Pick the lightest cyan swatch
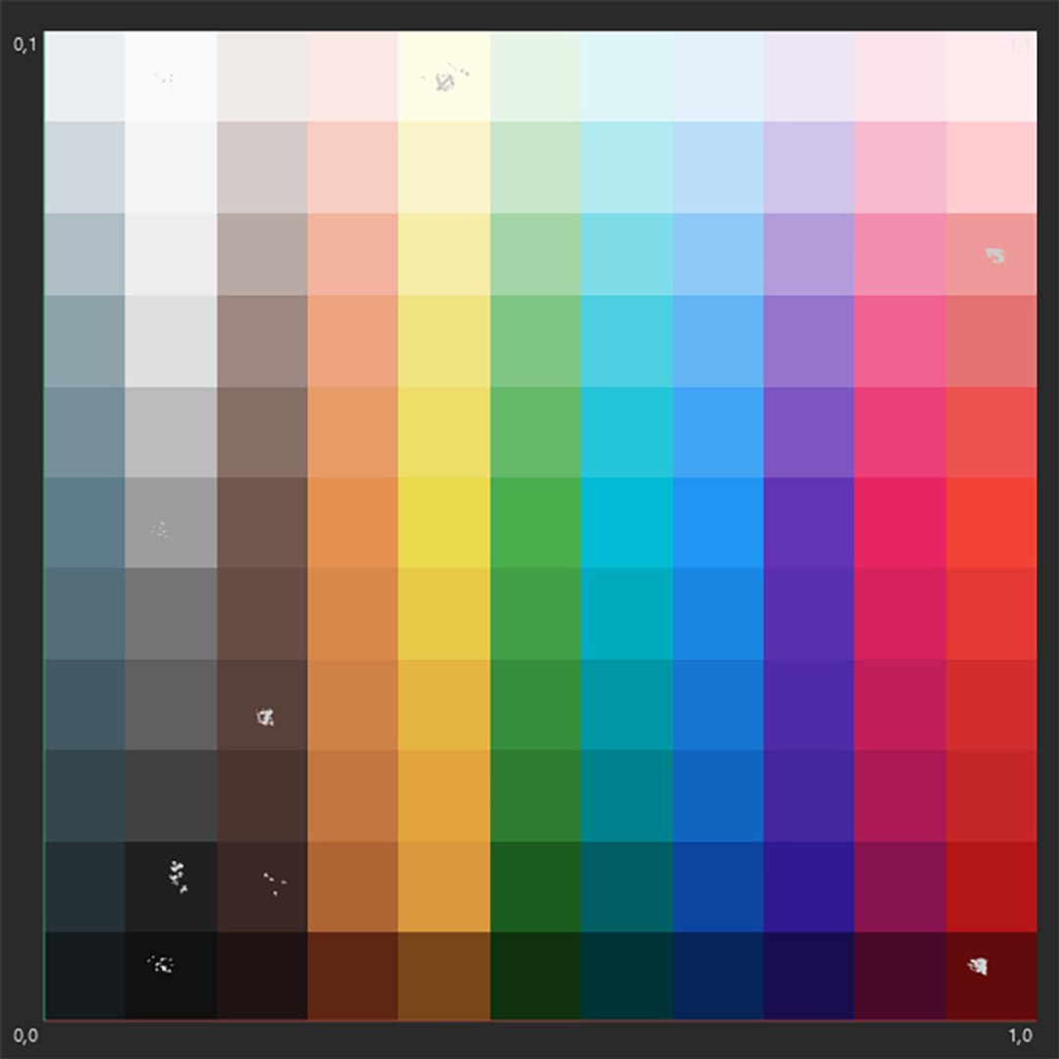 (x=627, y=76)
